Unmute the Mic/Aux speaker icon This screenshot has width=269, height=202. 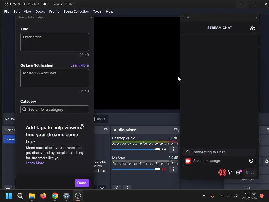coord(164,169)
